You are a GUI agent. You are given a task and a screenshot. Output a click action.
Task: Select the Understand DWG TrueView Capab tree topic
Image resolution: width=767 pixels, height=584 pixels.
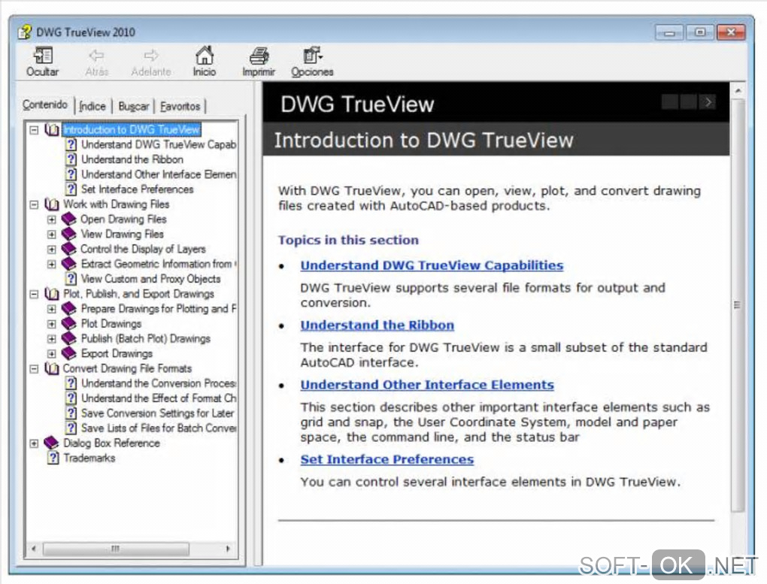159,145
